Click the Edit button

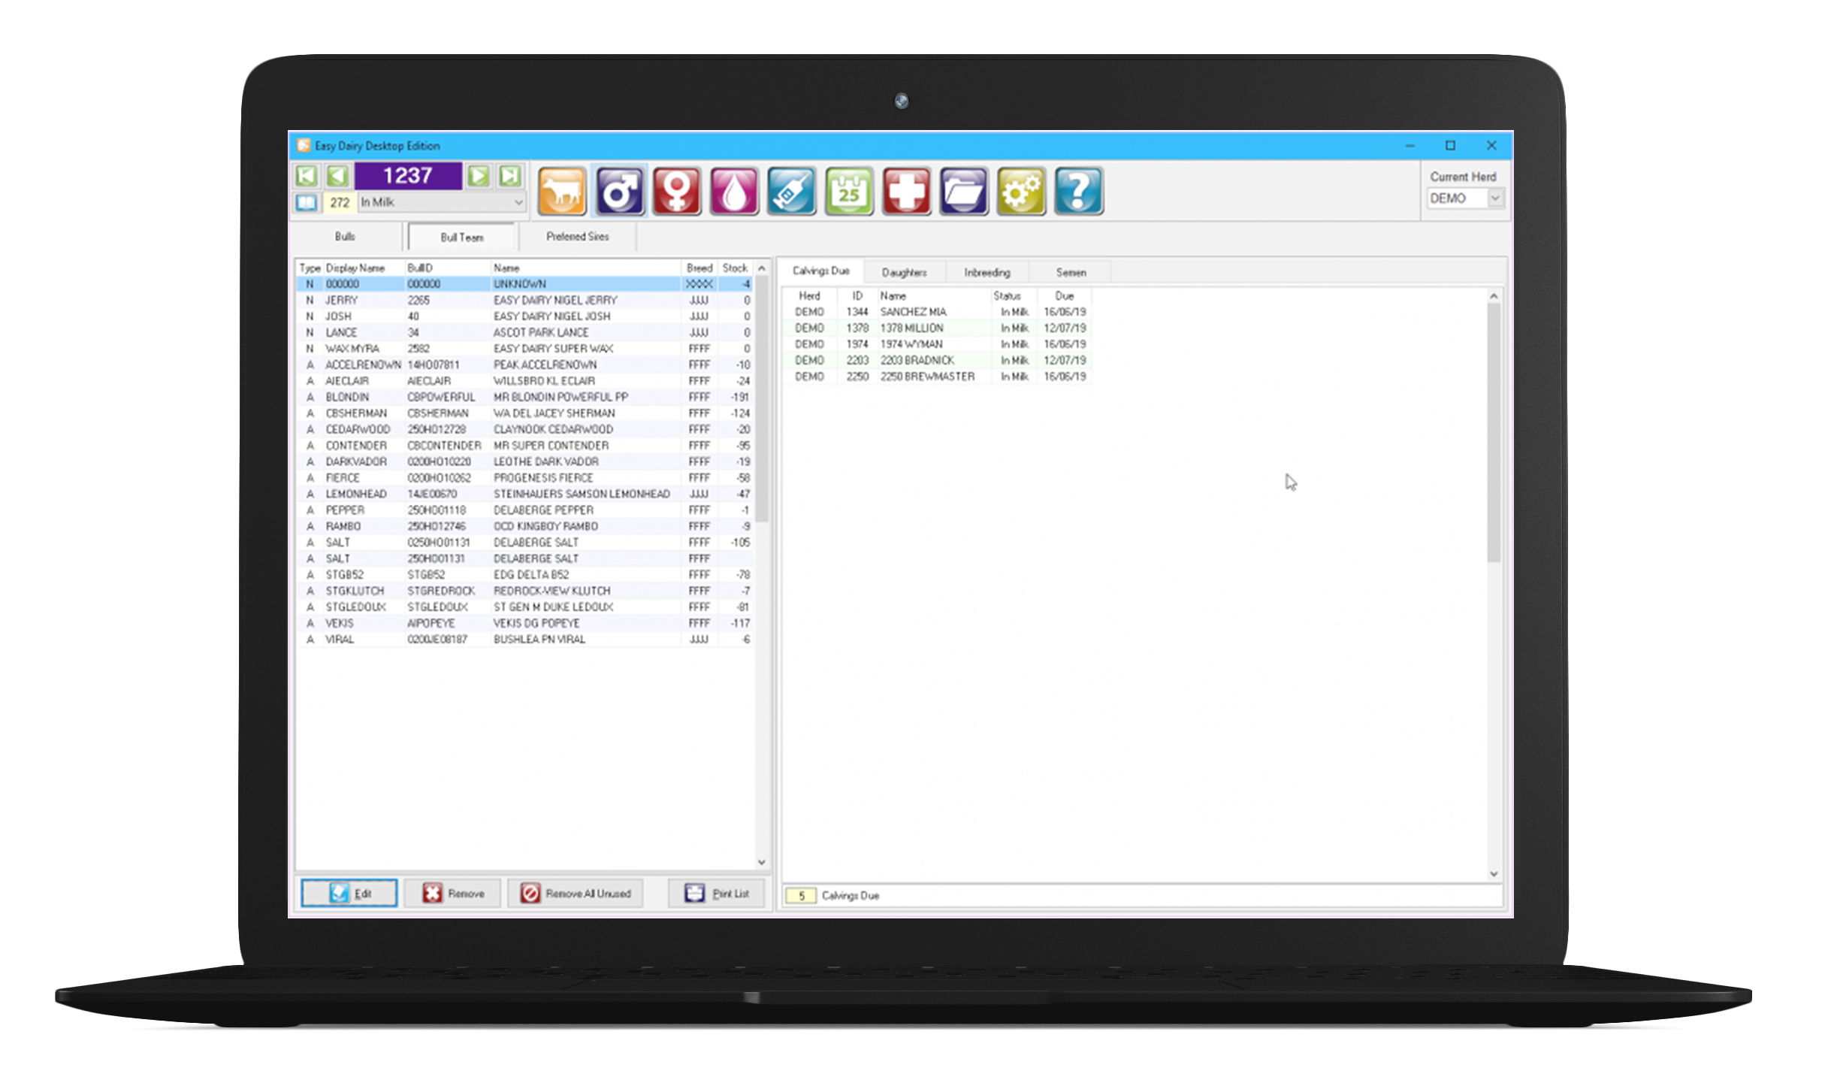click(x=349, y=894)
